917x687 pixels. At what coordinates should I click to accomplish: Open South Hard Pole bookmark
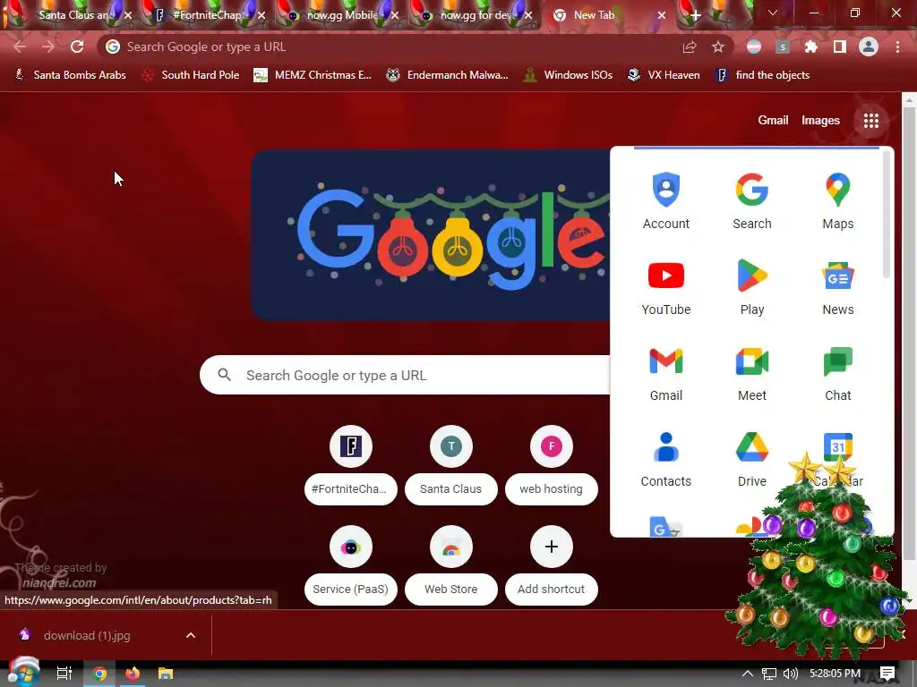pyautogui.click(x=191, y=75)
